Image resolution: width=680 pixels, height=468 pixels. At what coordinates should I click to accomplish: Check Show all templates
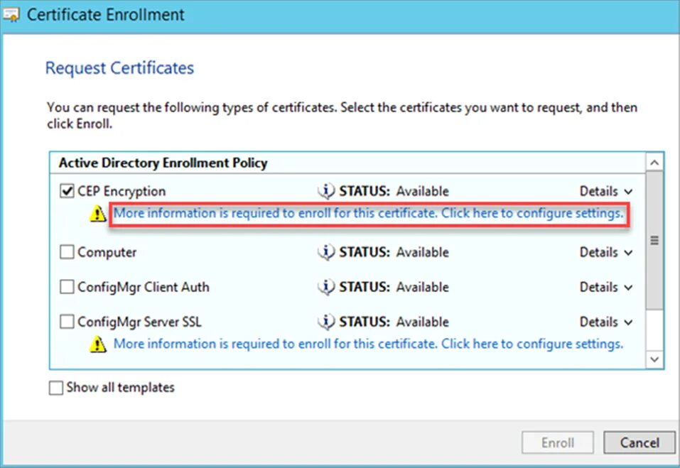click(56, 388)
